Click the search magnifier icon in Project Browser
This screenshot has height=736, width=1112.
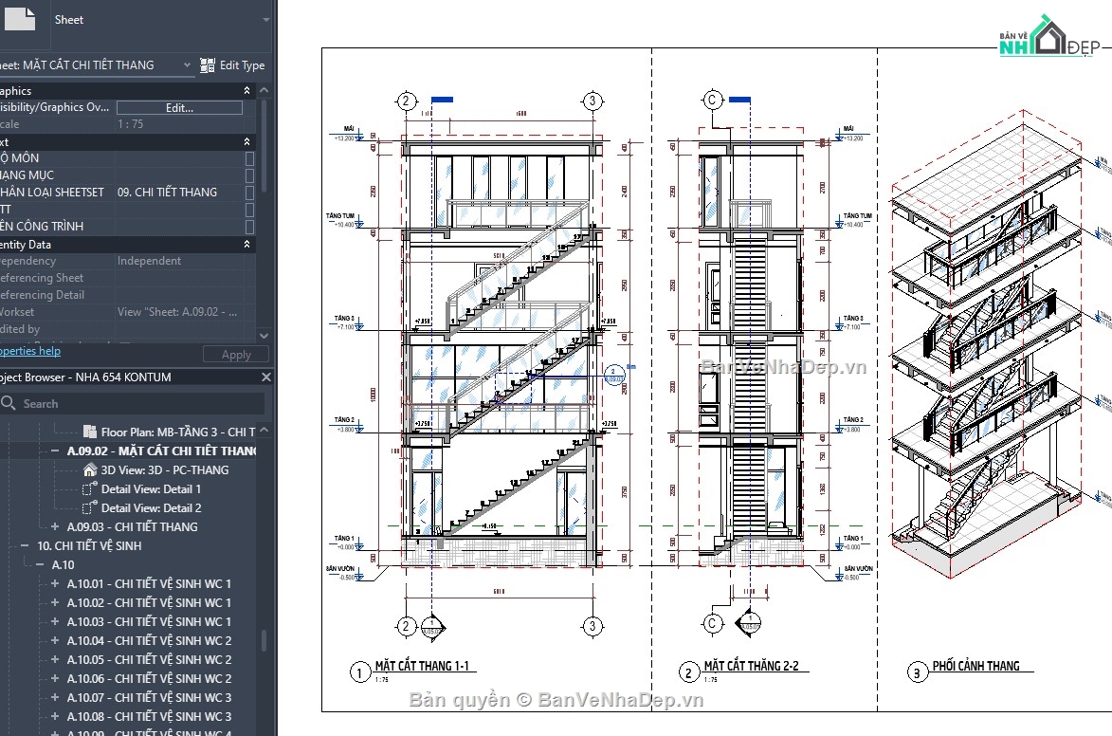point(9,403)
